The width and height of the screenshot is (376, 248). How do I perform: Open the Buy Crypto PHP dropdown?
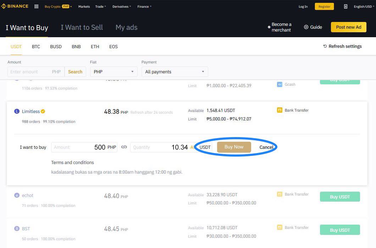pyautogui.click(x=58, y=6)
